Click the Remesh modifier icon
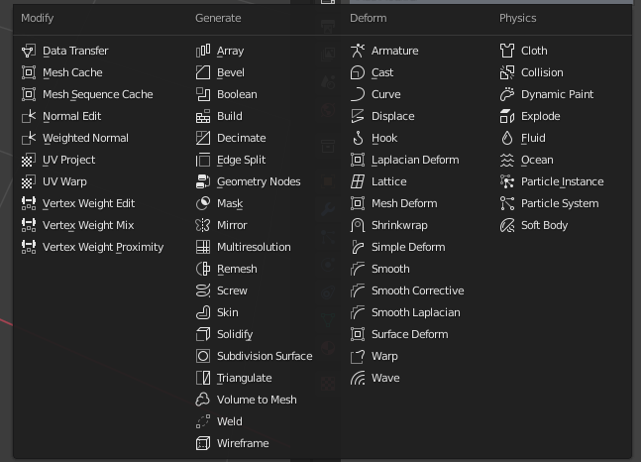Screen dimensions: 641x462 click(203, 269)
